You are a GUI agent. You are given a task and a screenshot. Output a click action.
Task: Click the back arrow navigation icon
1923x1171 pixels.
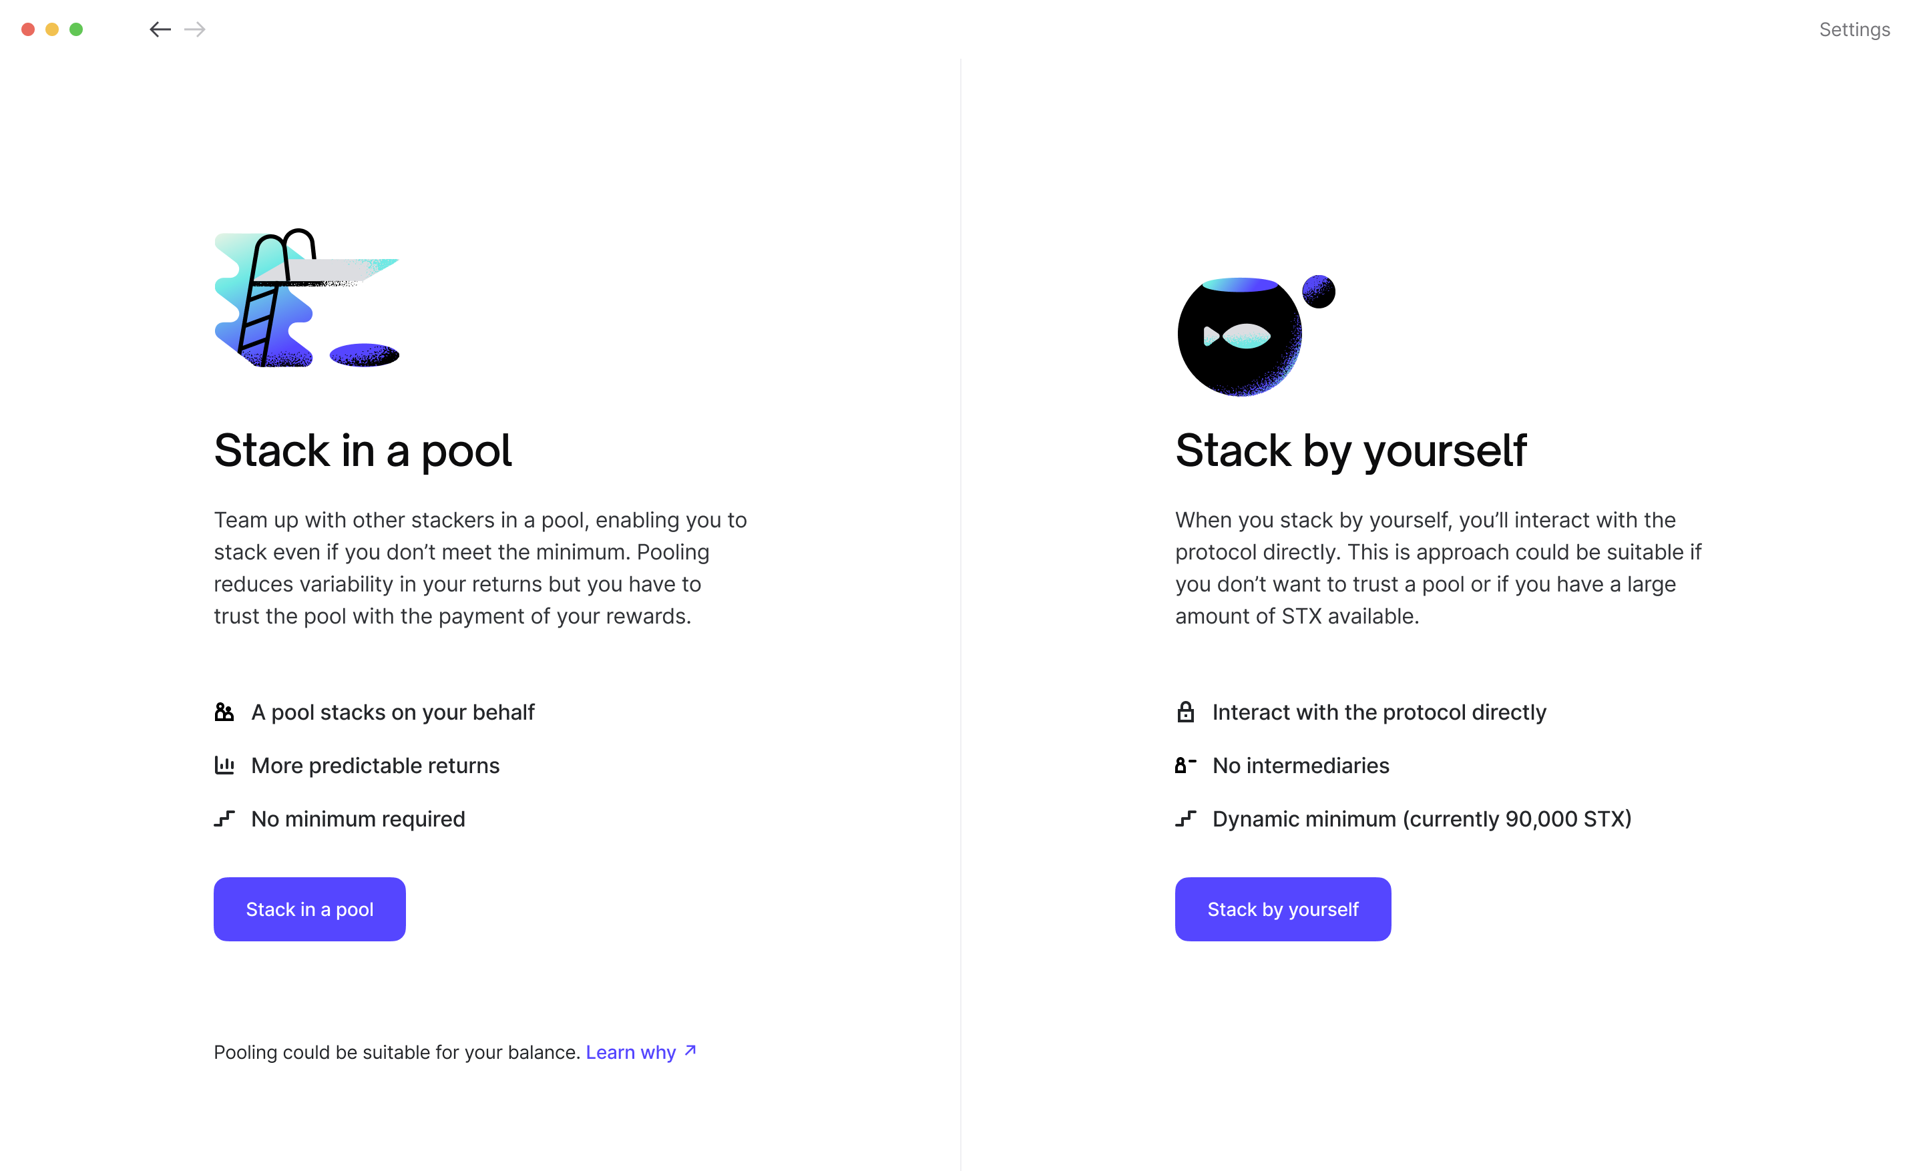click(160, 29)
